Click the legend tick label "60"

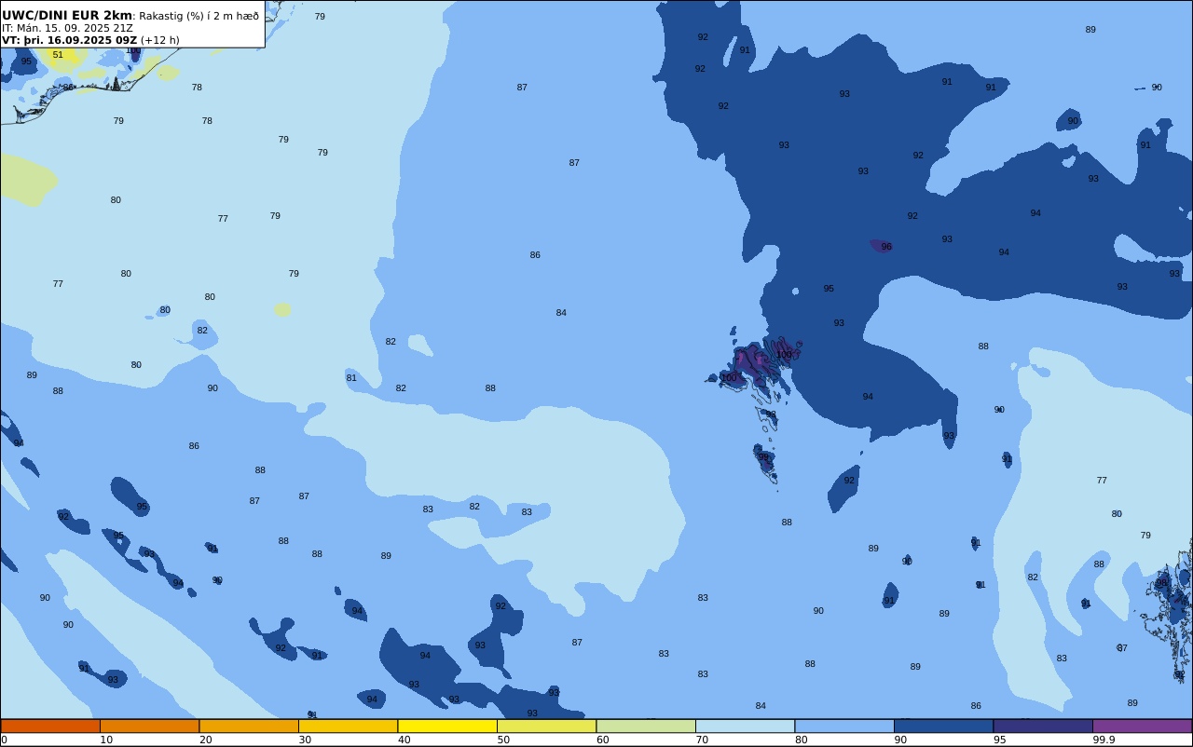point(603,740)
